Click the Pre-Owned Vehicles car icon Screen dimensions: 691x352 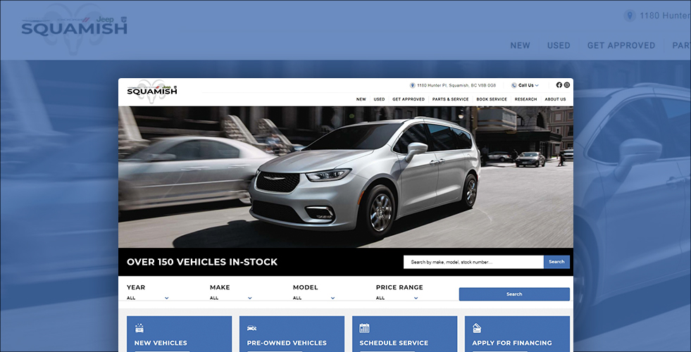(x=252, y=328)
